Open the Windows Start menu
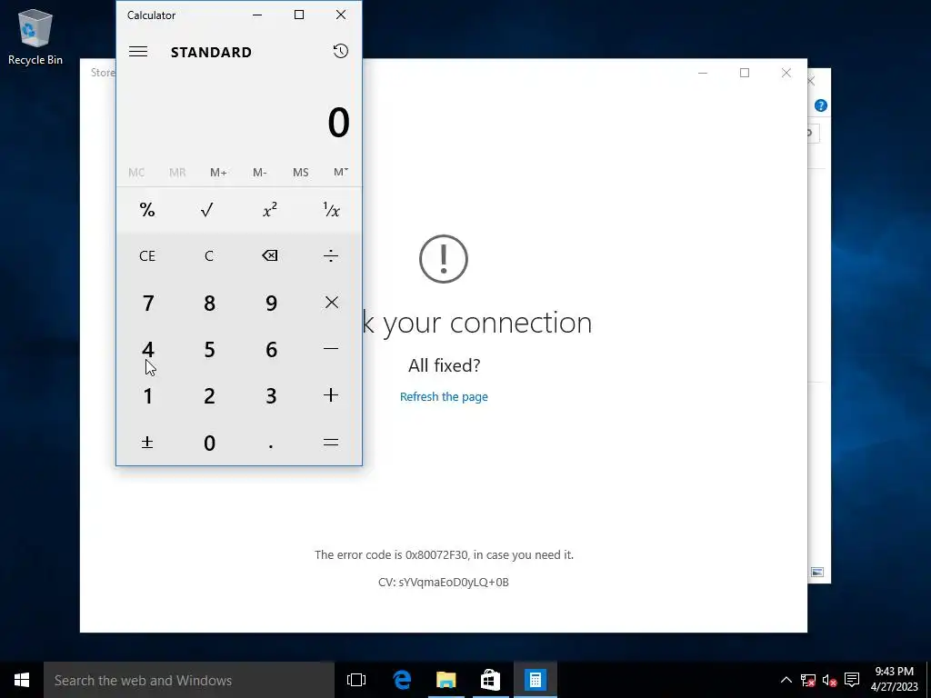 click(22, 680)
